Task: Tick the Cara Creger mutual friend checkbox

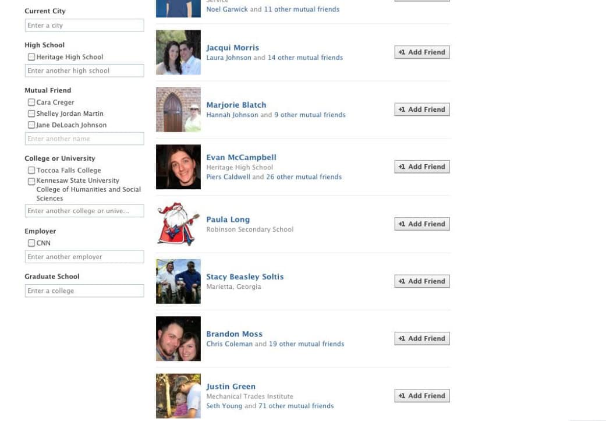Action: pos(31,102)
